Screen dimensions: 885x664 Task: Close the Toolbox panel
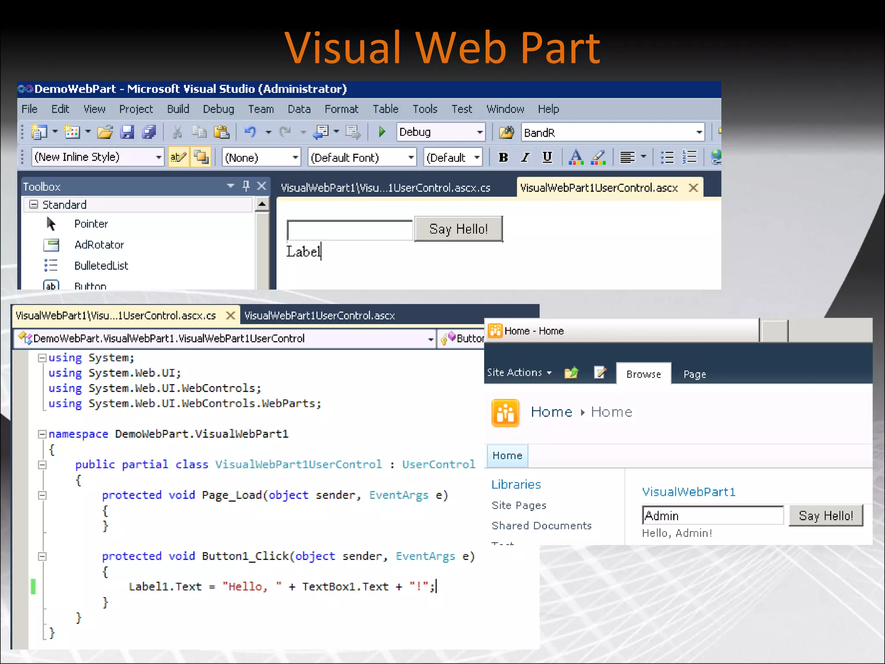[261, 186]
